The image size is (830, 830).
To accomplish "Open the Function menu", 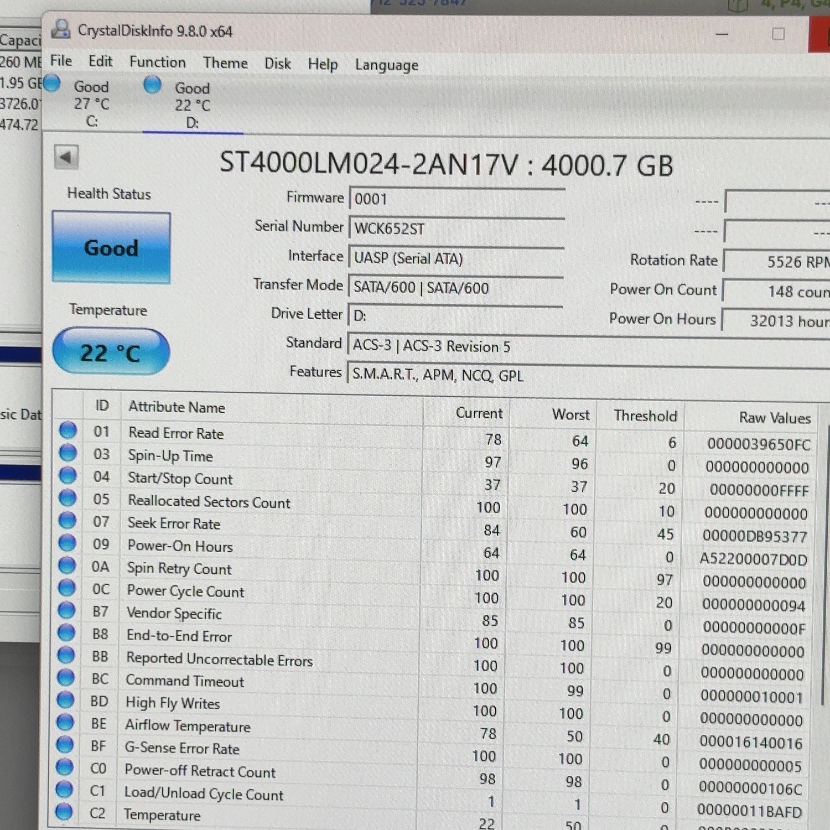I will tap(158, 62).
